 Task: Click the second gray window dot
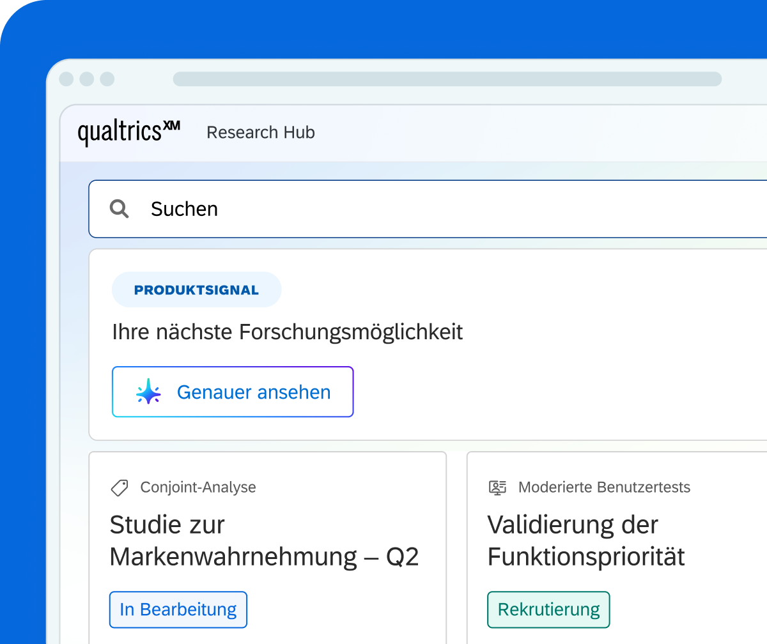point(87,79)
